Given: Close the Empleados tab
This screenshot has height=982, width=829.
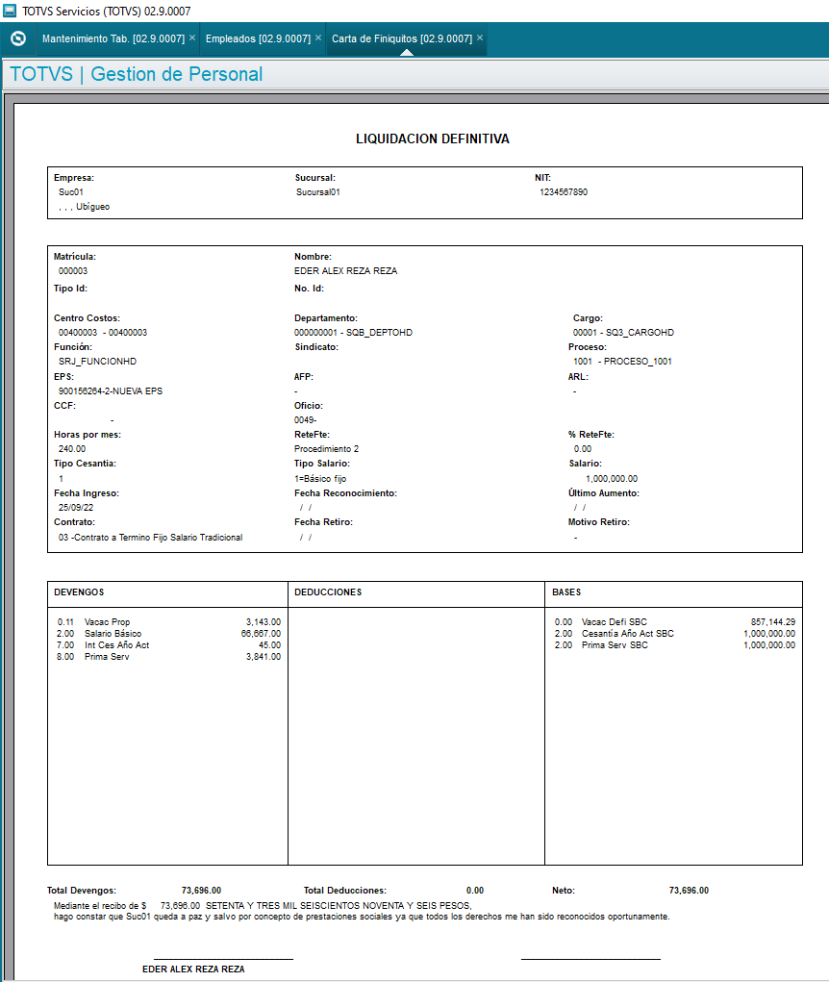Looking at the screenshot, I should (x=318, y=38).
